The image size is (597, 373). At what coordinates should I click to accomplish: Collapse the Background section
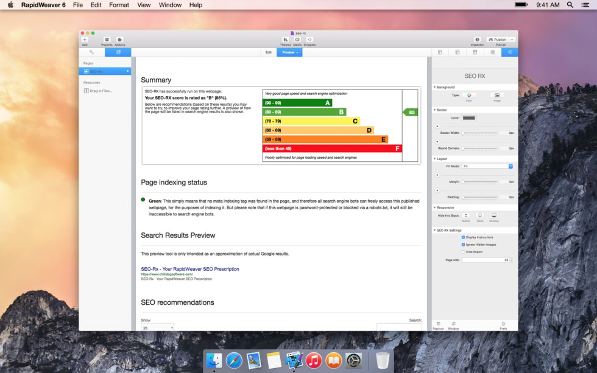point(435,87)
